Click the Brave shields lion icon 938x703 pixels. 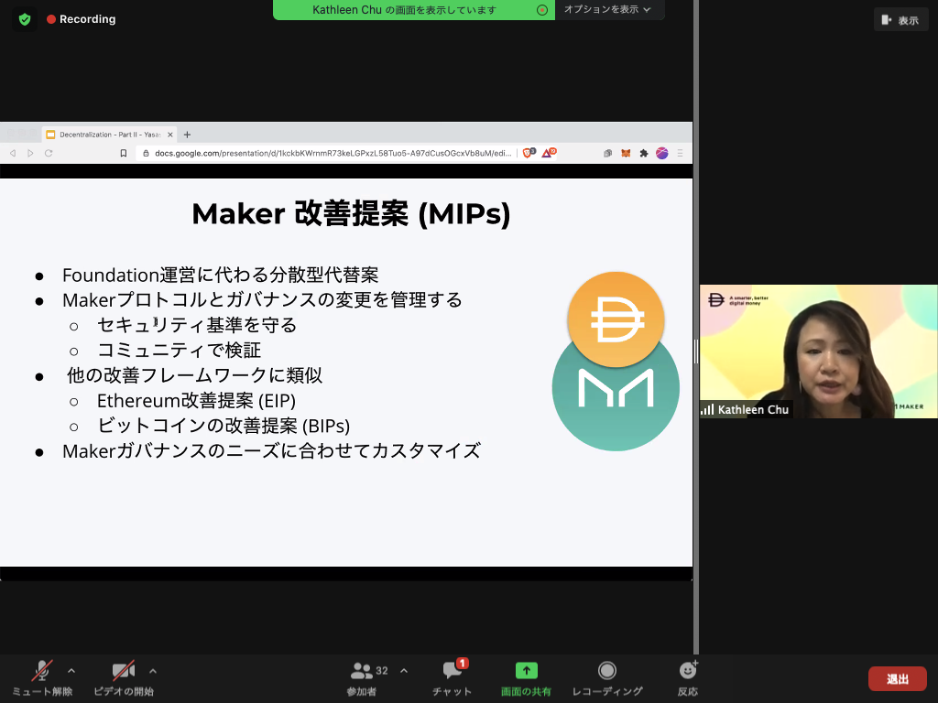click(x=529, y=153)
